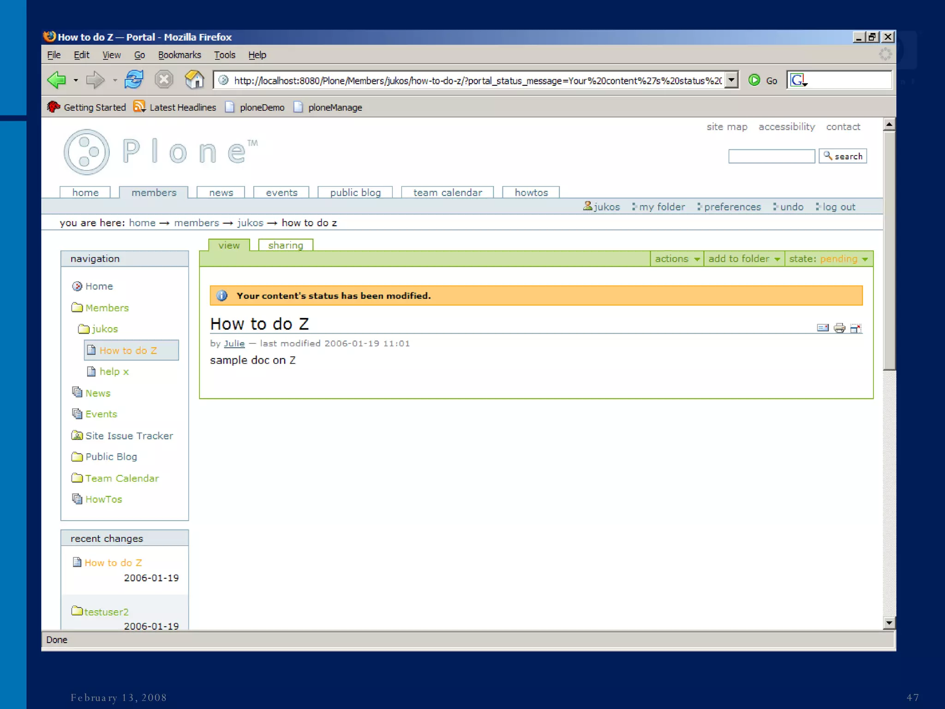Open the state: pending dropdown

click(829, 259)
